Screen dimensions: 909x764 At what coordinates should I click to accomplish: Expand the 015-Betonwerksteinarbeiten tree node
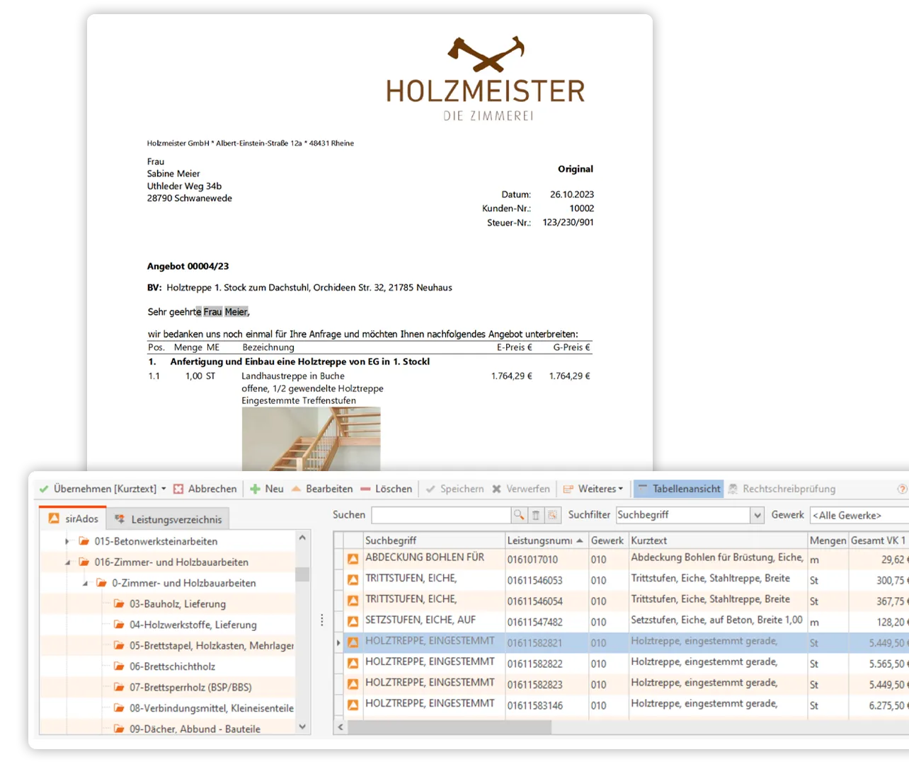coord(67,541)
